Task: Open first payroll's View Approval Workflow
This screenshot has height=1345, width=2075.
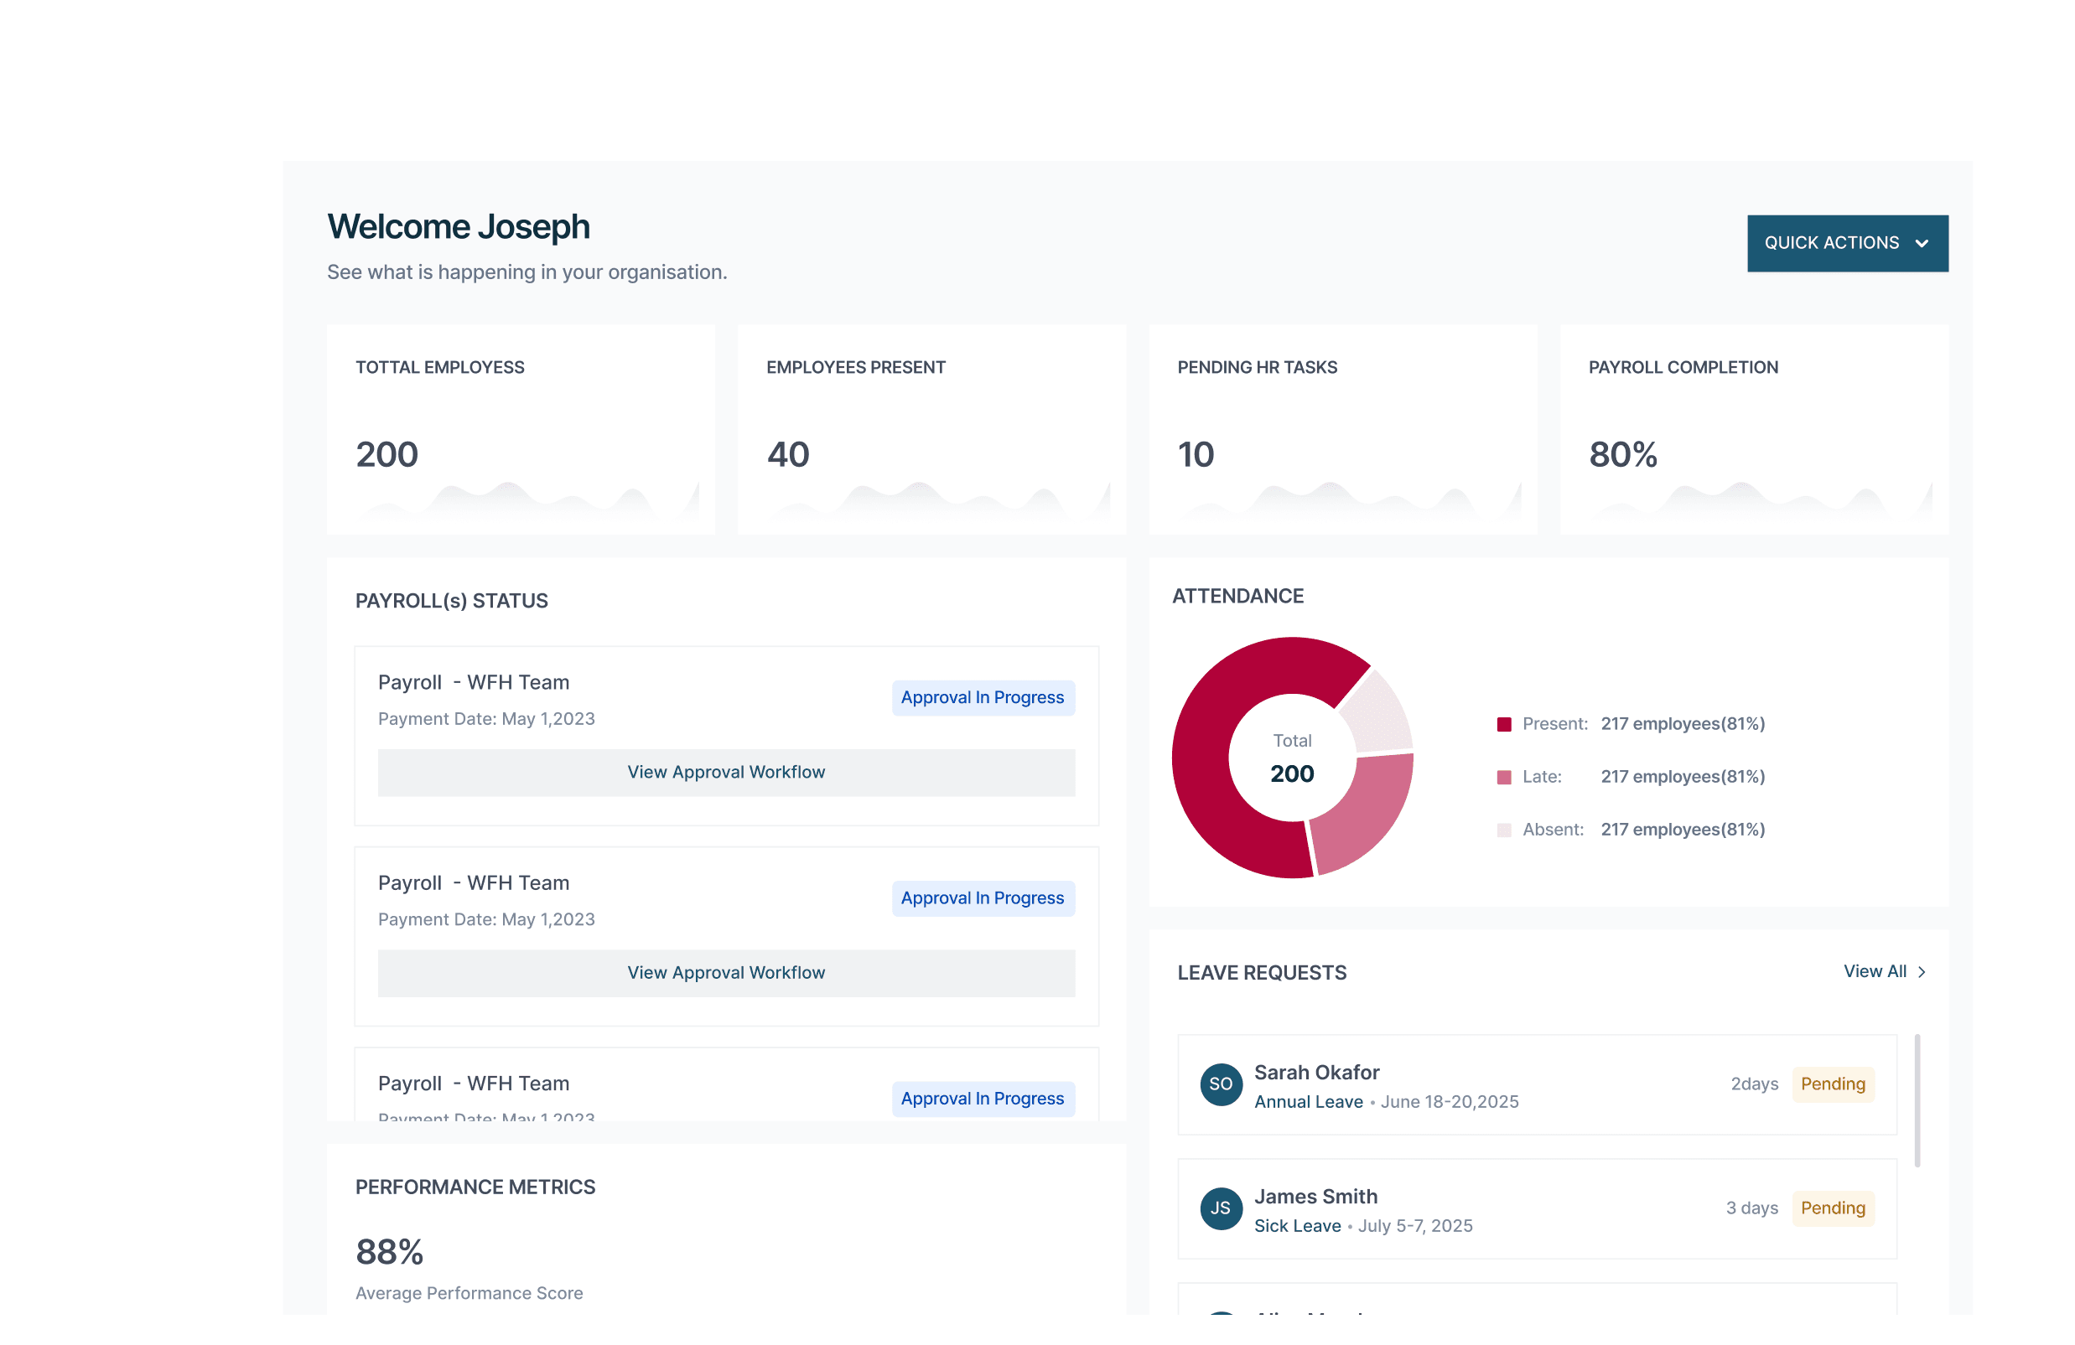Action: 726,773
